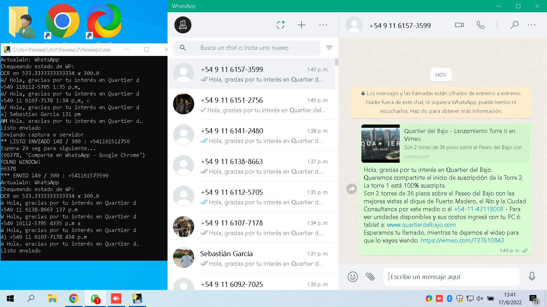Open contact avatar in chat header
This screenshot has height=307, width=547.
point(354,25)
